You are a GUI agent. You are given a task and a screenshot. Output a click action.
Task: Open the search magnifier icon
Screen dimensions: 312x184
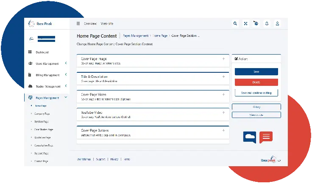(235, 24)
